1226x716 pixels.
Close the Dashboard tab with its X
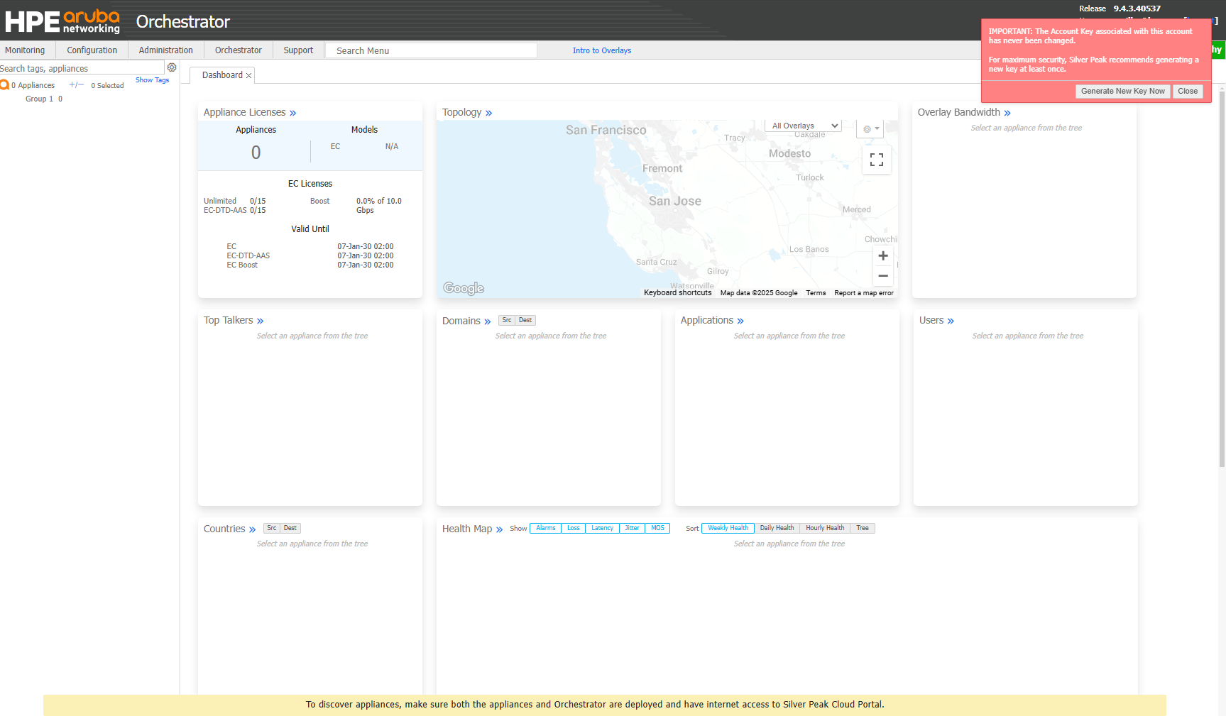click(x=249, y=75)
